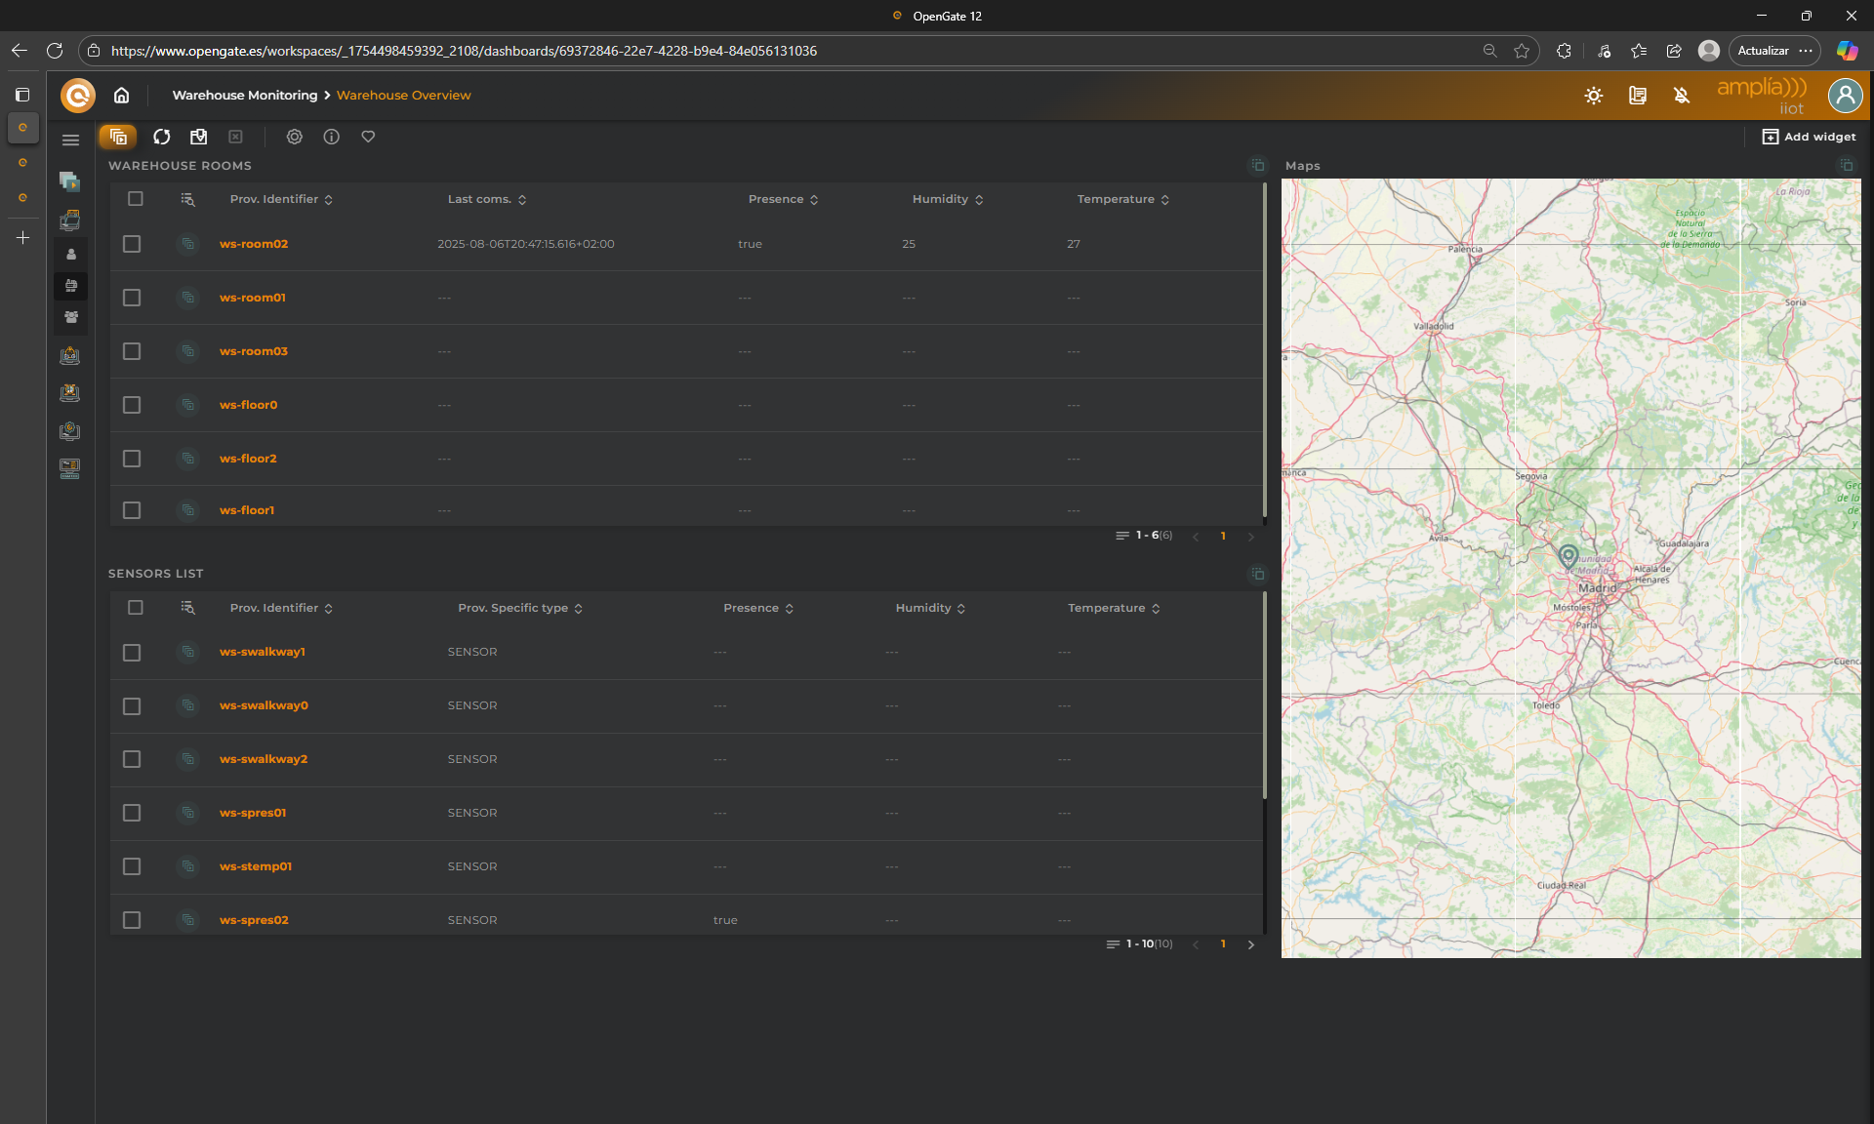Check the ws-room02 row checkbox

click(x=132, y=244)
